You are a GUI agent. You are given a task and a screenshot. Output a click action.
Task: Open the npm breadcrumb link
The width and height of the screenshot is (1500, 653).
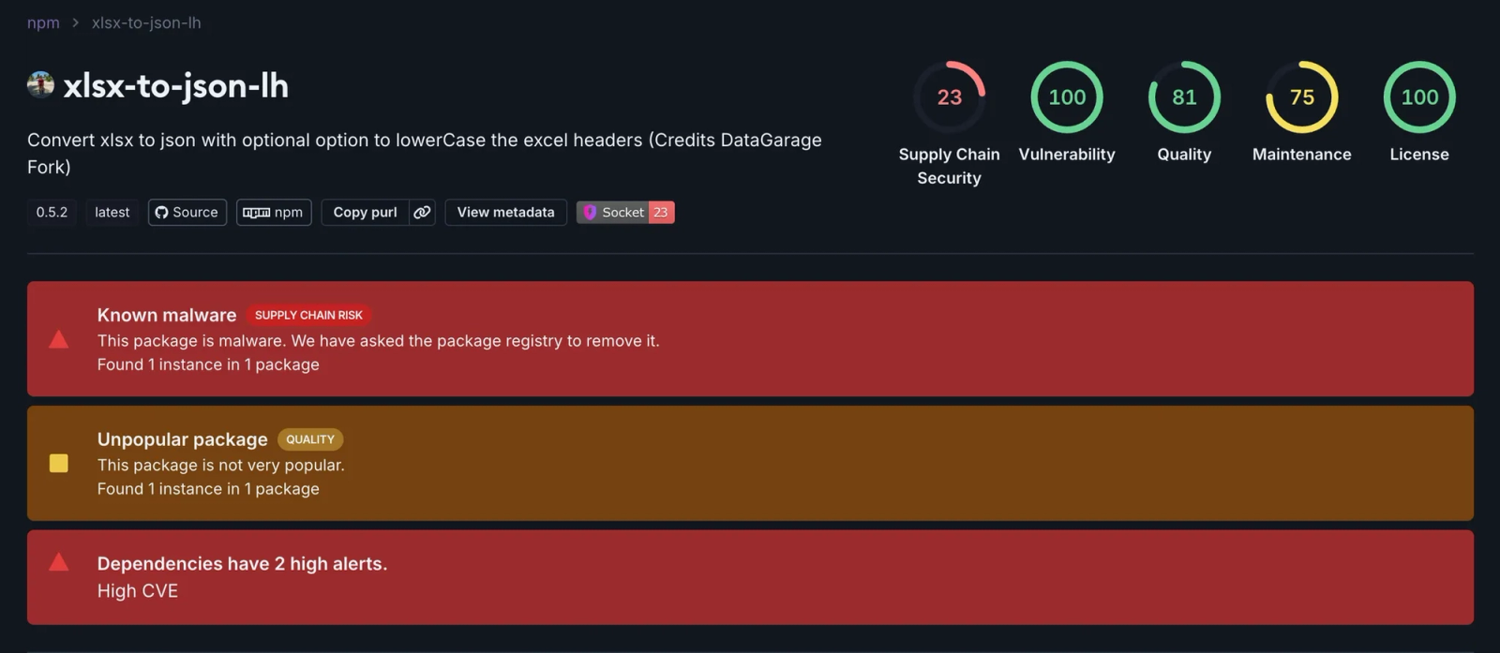[43, 22]
